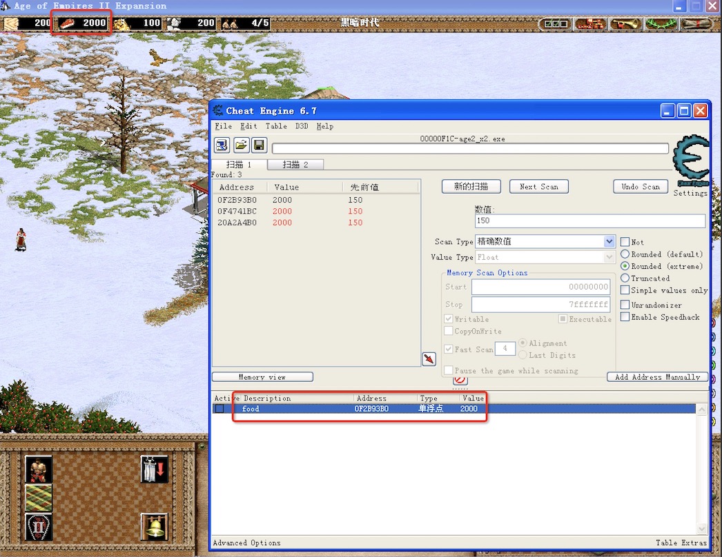Open the game menu scroll icon

tap(696, 23)
